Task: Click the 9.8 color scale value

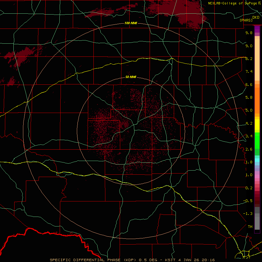Action: [x=249, y=33]
